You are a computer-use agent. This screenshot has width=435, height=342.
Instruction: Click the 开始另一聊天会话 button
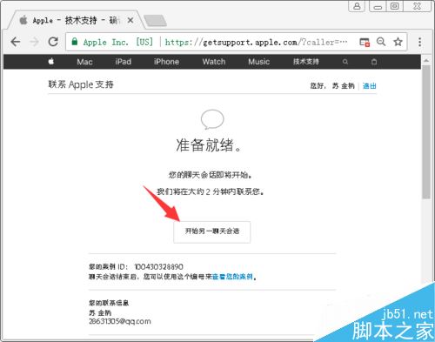tap(212, 231)
